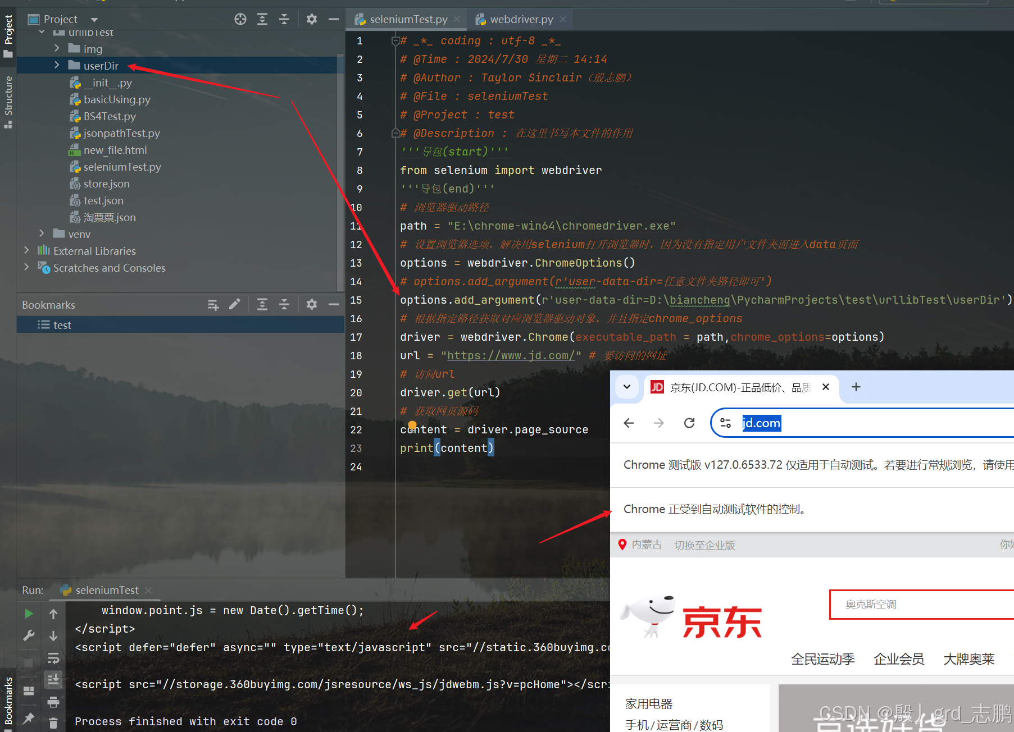Viewport: 1014px width, 732px height.
Task: Expand the img folder
Action: point(57,48)
